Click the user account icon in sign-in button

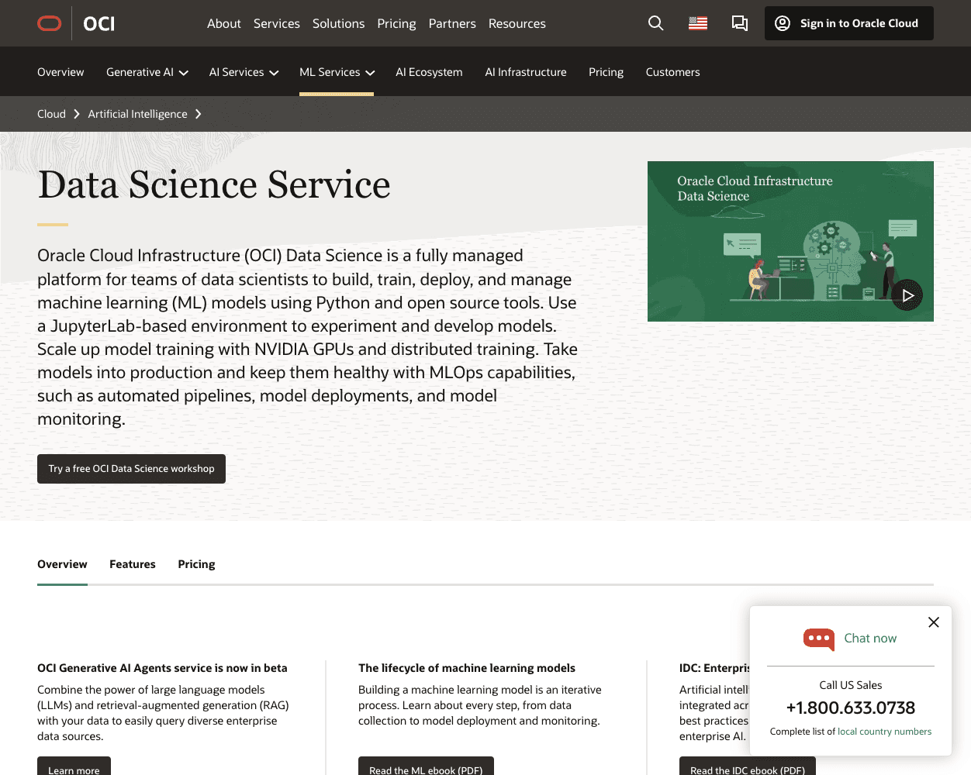[783, 23]
